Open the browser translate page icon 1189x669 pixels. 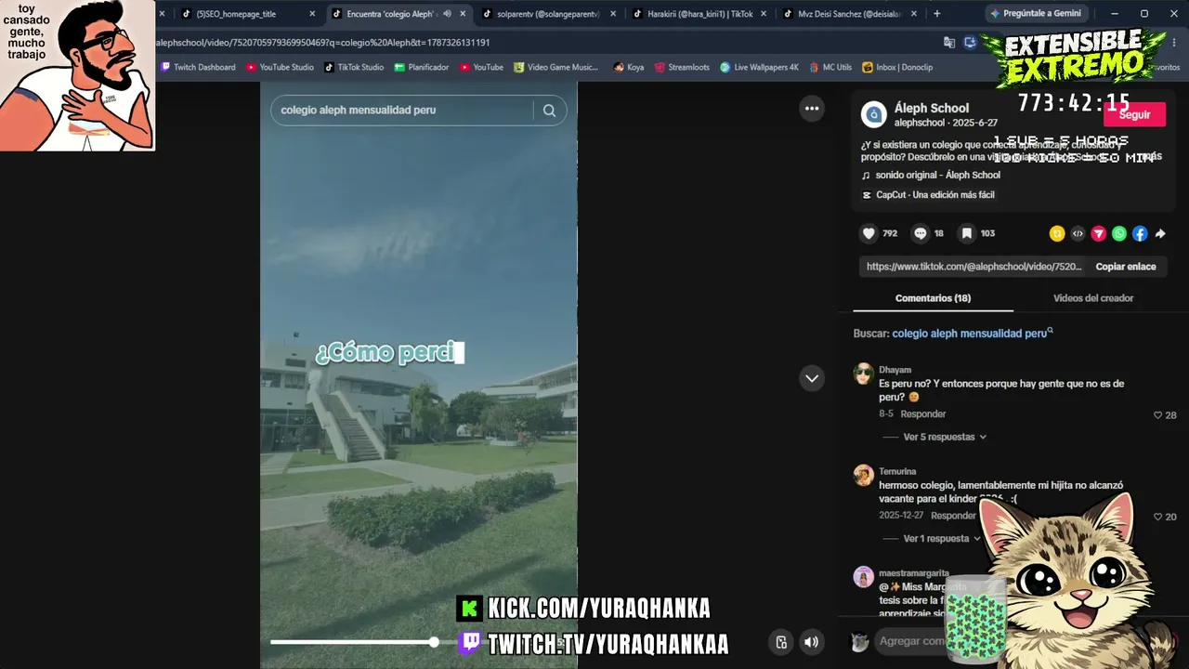click(x=949, y=43)
